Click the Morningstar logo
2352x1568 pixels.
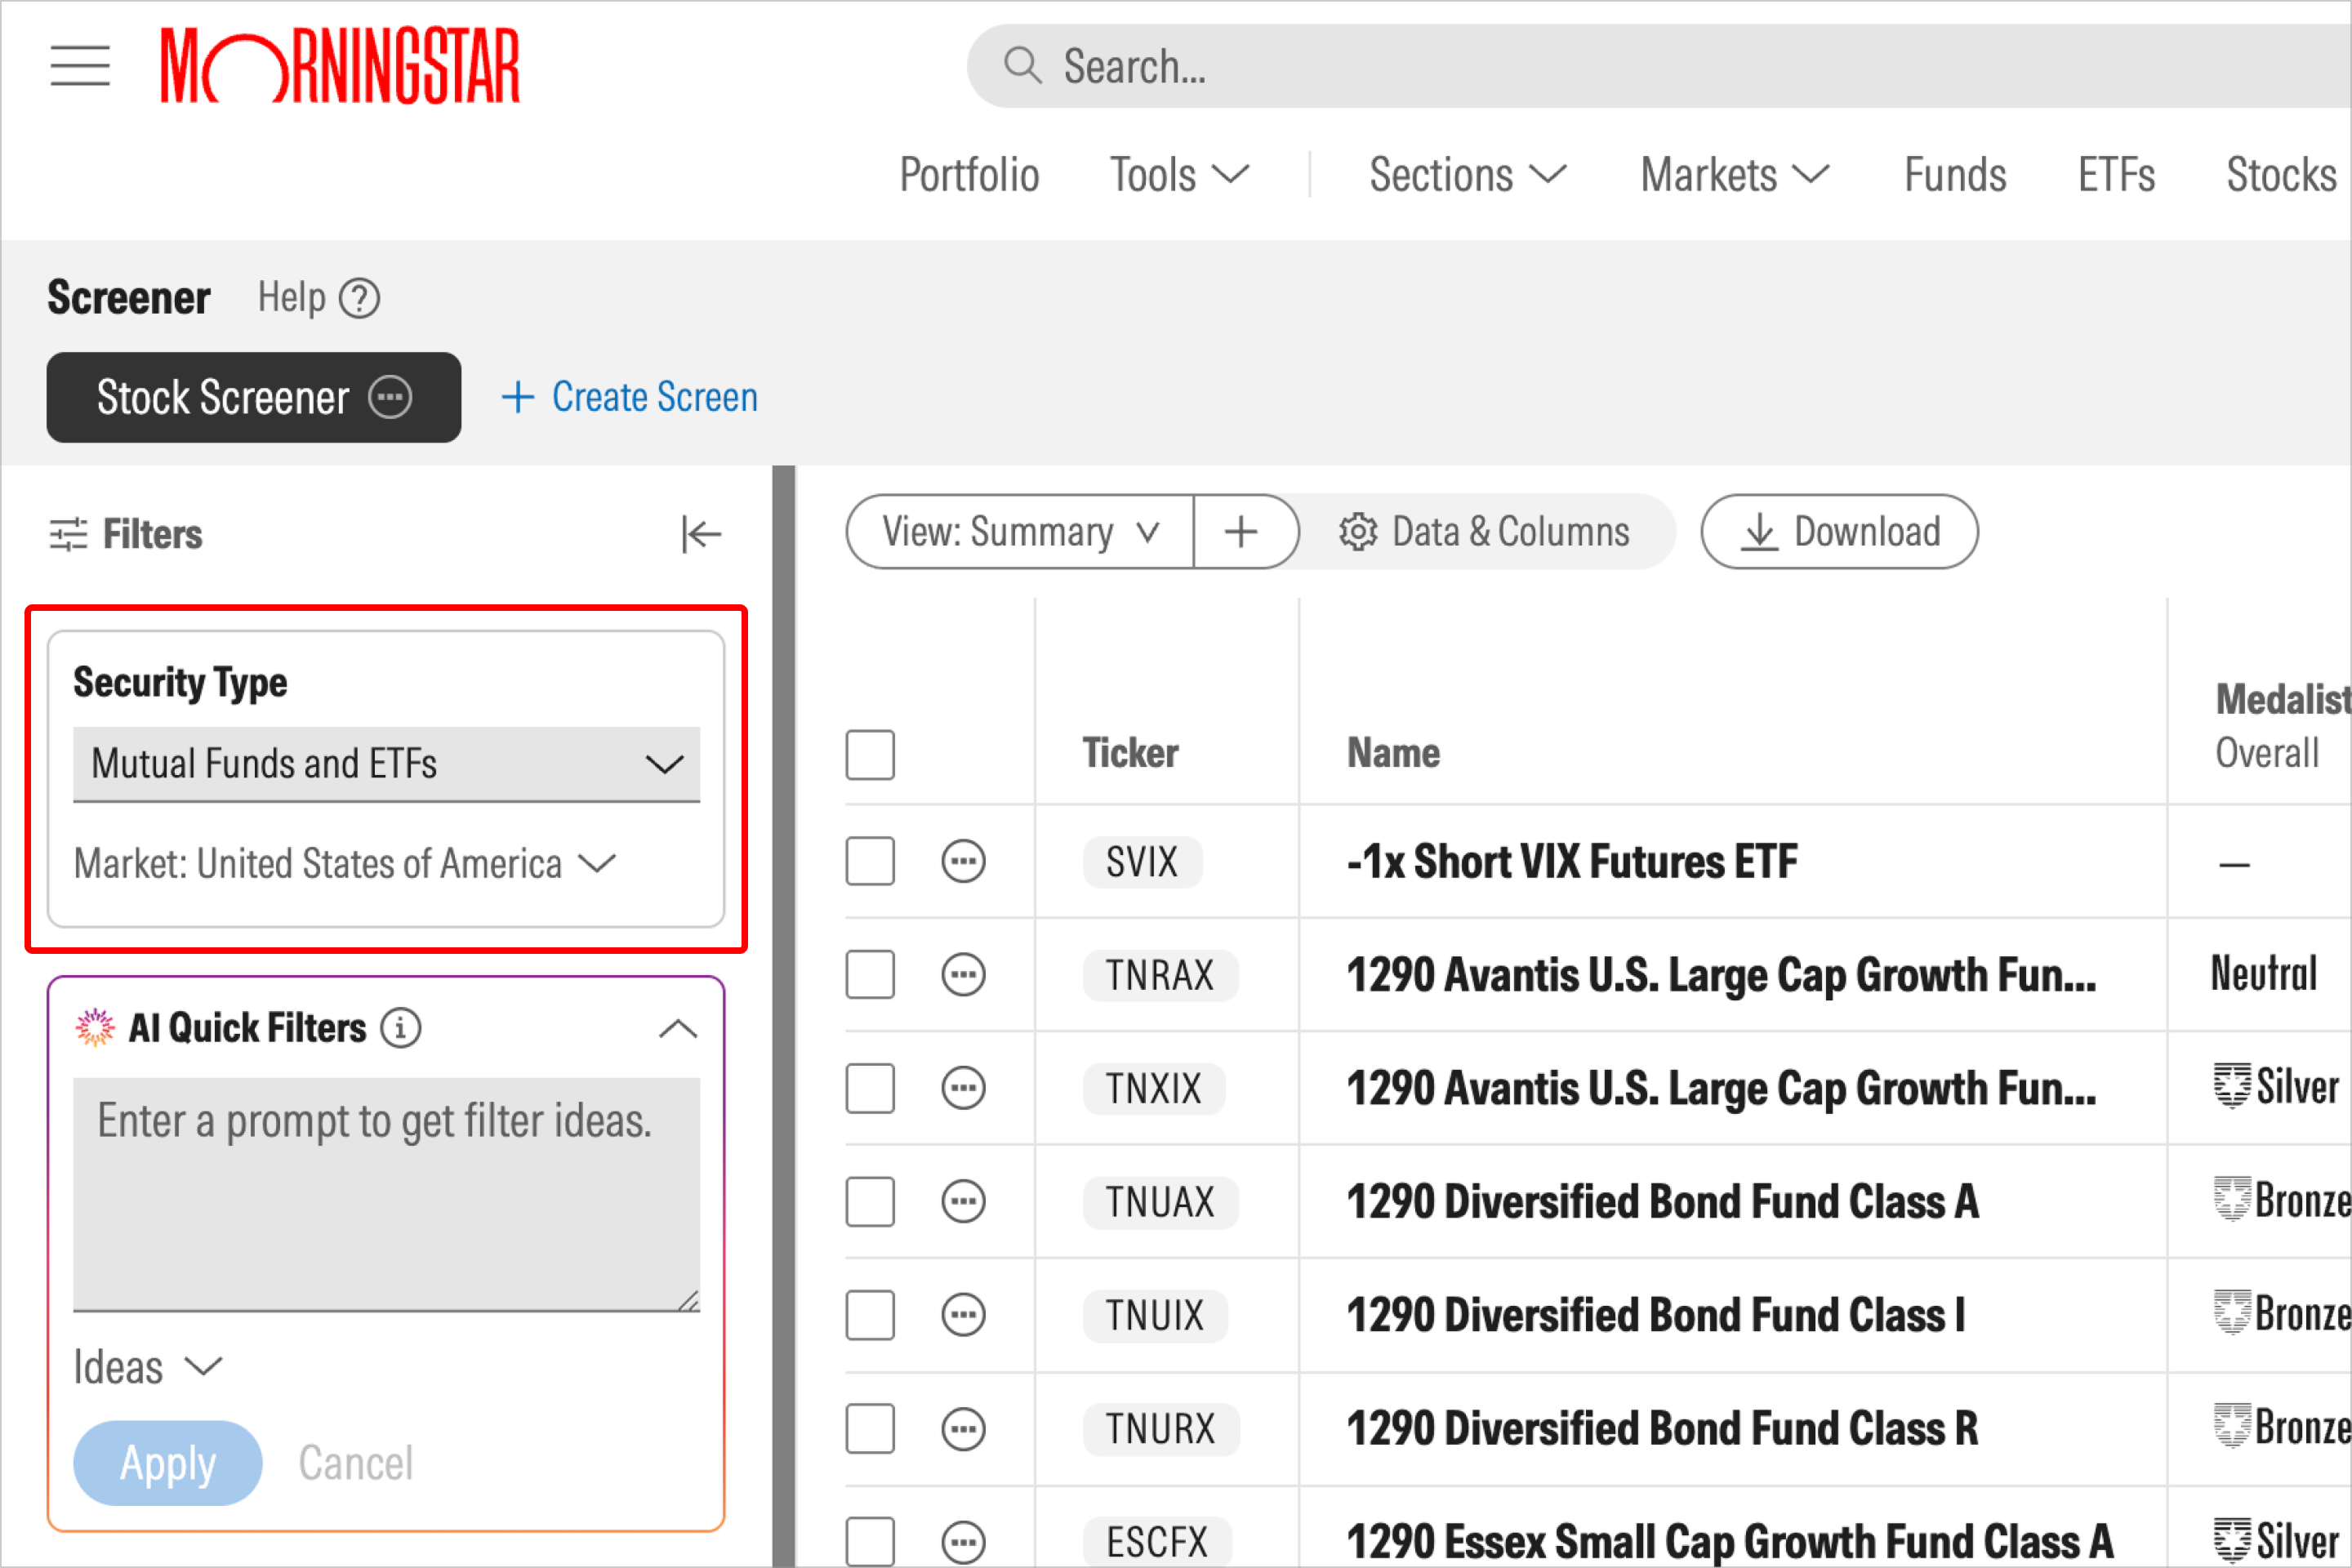click(340, 66)
